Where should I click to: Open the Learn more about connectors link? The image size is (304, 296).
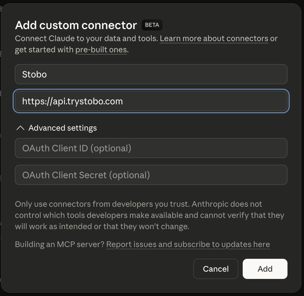pos(214,38)
